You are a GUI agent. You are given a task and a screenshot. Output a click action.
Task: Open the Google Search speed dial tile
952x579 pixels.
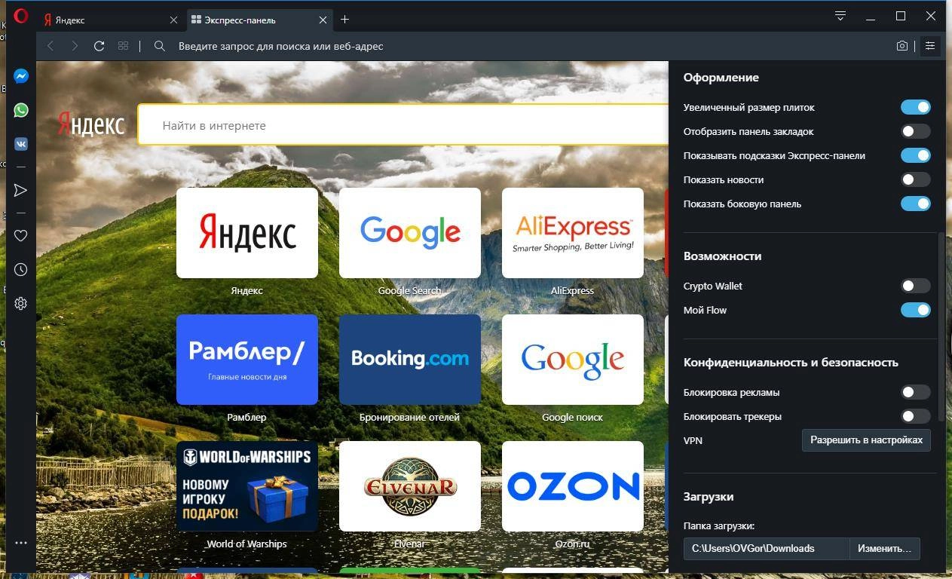click(410, 233)
